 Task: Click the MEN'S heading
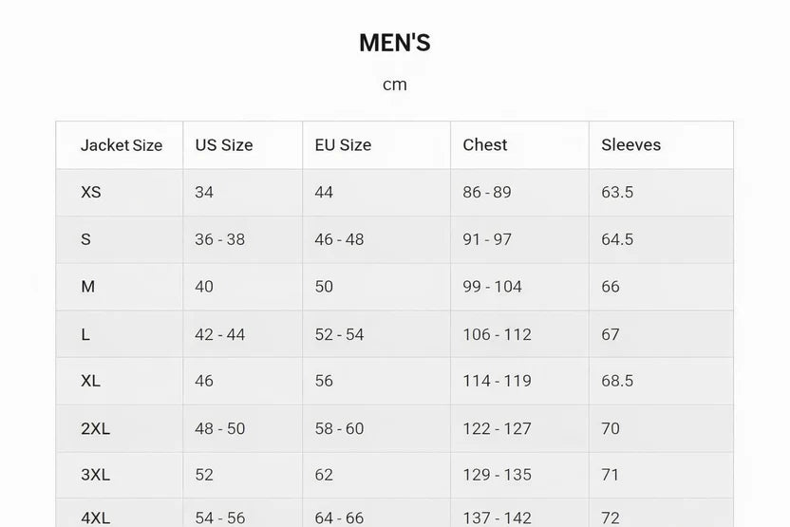(394, 43)
